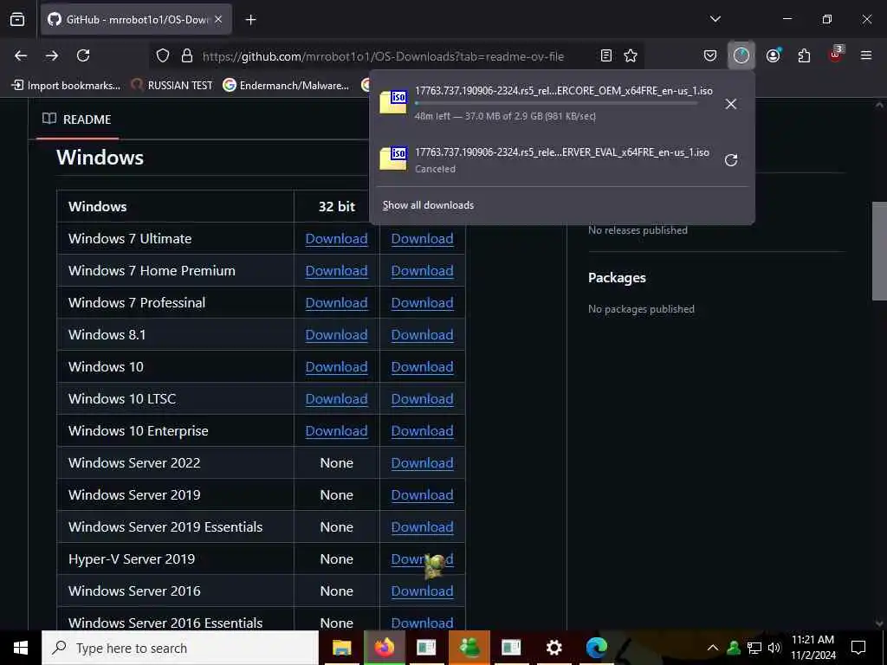Select the Hyper-V Server 2019 row label
Image resolution: width=887 pixels, height=665 pixels.
click(x=132, y=558)
